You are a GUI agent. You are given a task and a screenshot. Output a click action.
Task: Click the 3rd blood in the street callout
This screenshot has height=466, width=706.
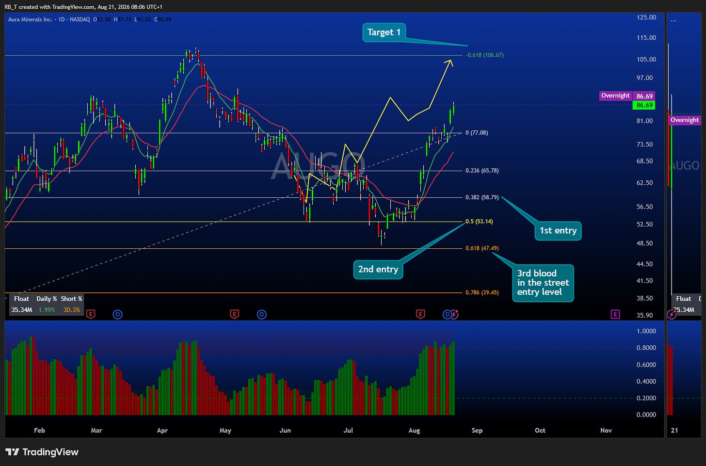click(x=543, y=283)
